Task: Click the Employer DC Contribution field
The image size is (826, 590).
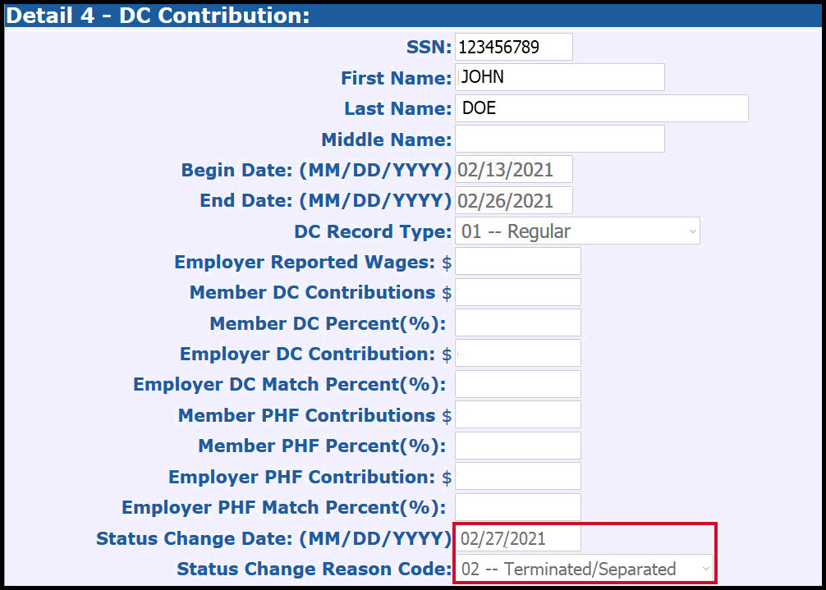Action: pos(517,353)
